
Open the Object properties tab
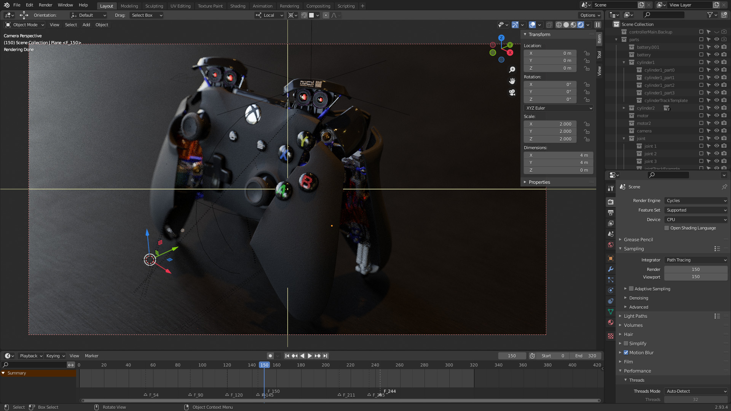pos(611,258)
